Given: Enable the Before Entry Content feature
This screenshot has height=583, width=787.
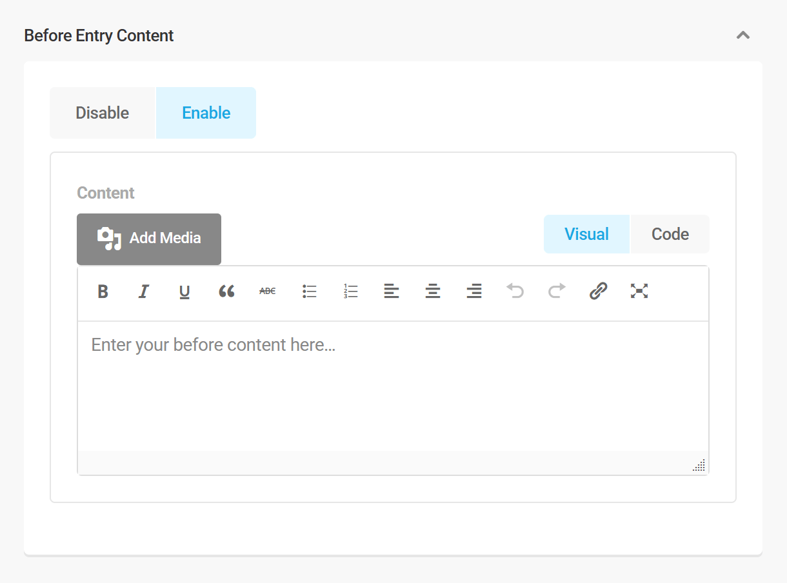Looking at the screenshot, I should pos(206,112).
